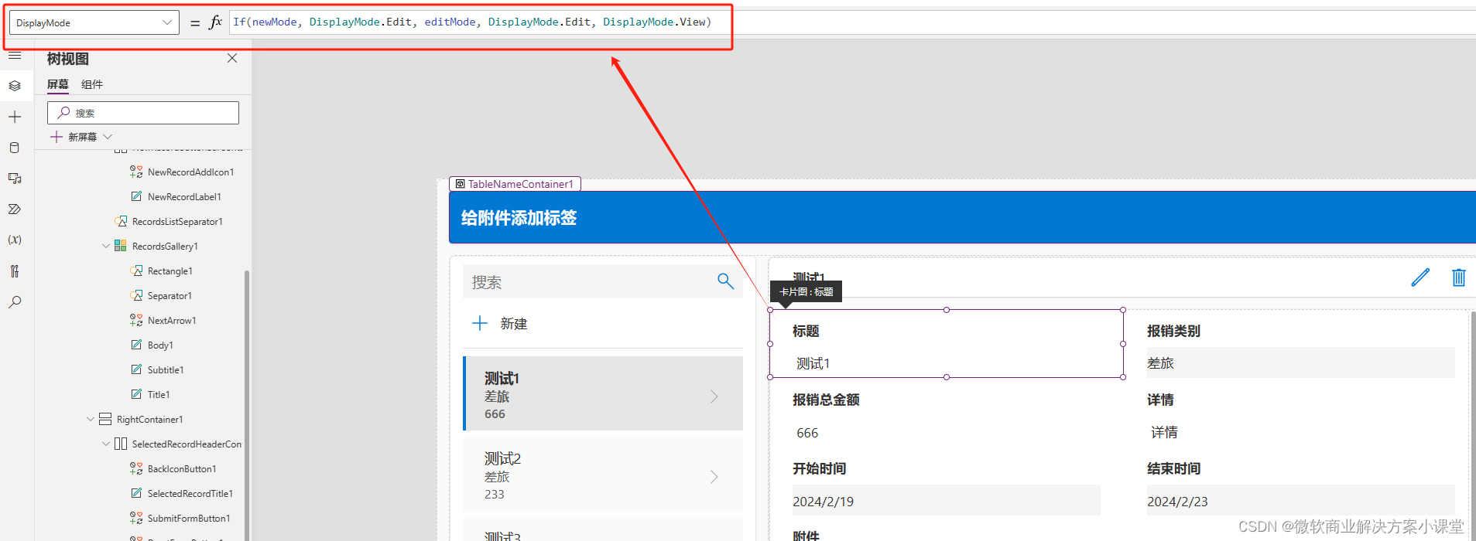Collapse the RecordsGallery1 tree node

tap(106, 247)
